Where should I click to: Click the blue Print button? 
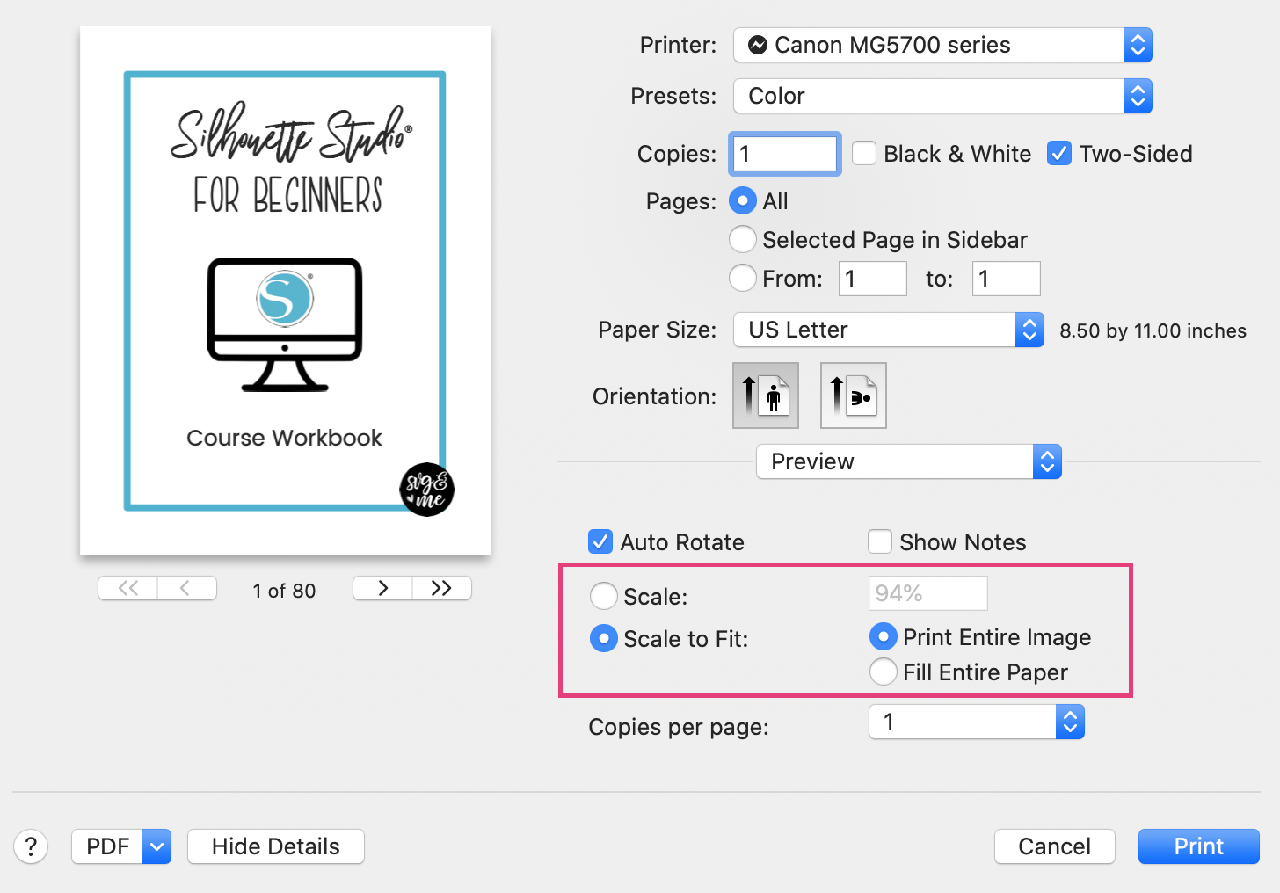pos(1199,846)
